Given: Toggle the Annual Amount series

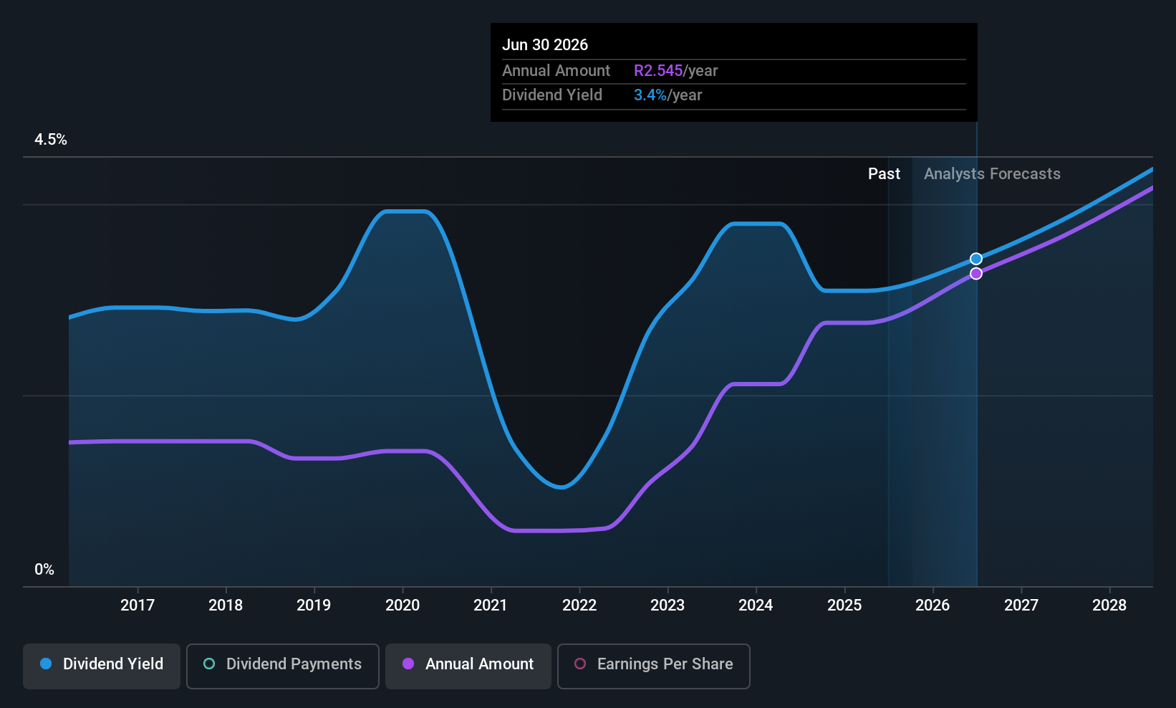Looking at the screenshot, I should [468, 666].
